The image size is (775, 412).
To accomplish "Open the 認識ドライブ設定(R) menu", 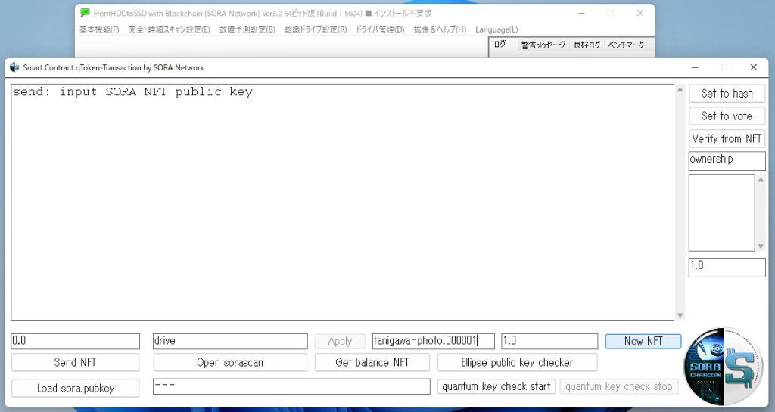I will (316, 29).
